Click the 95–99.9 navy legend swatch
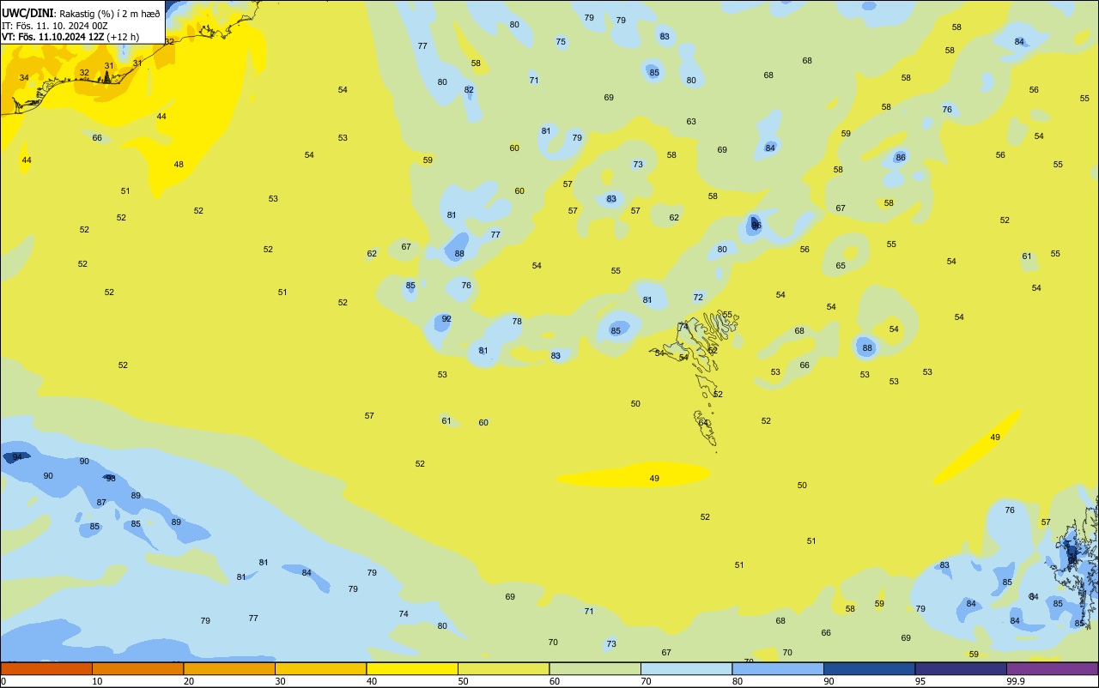 tap(961, 668)
